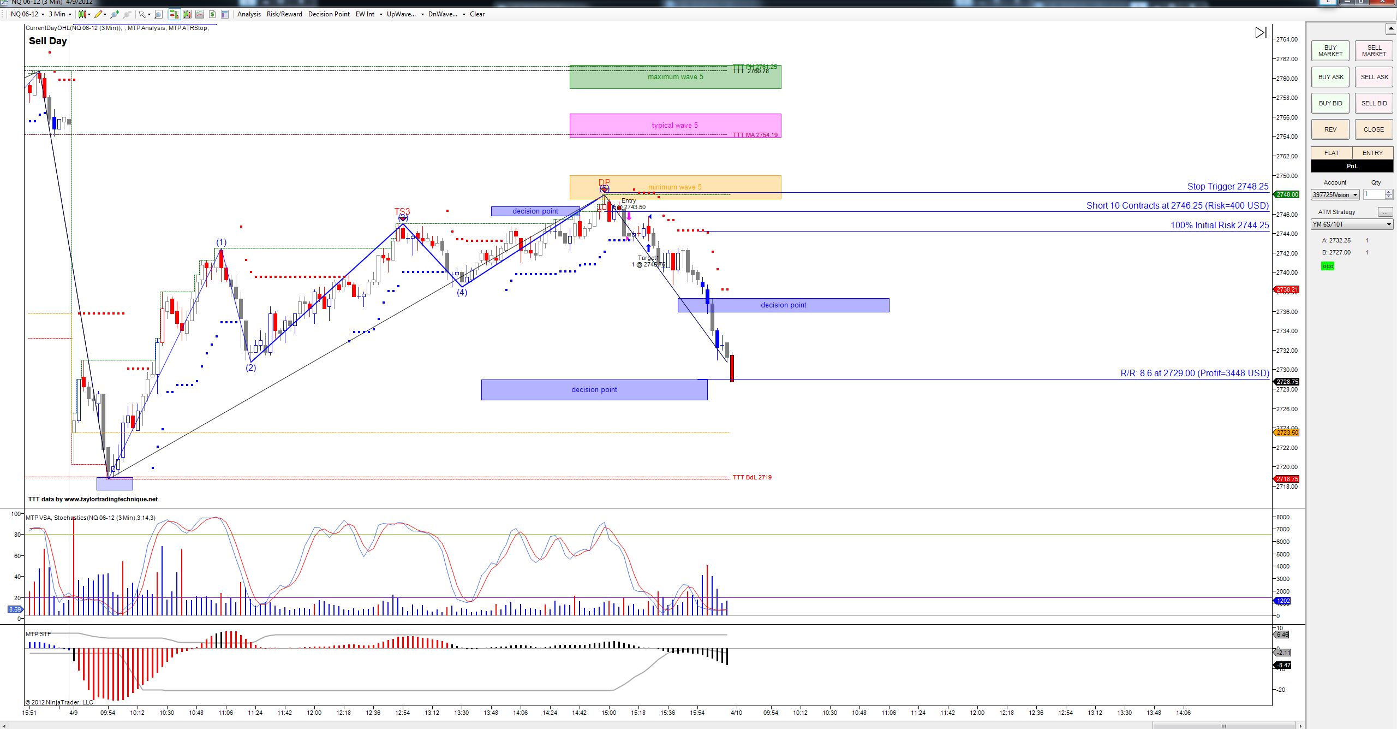
Task: Open the cursor type dropdown arrow
Action: [x=150, y=14]
